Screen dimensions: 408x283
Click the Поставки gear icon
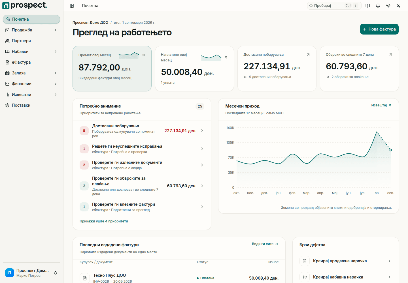pos(7,105)
